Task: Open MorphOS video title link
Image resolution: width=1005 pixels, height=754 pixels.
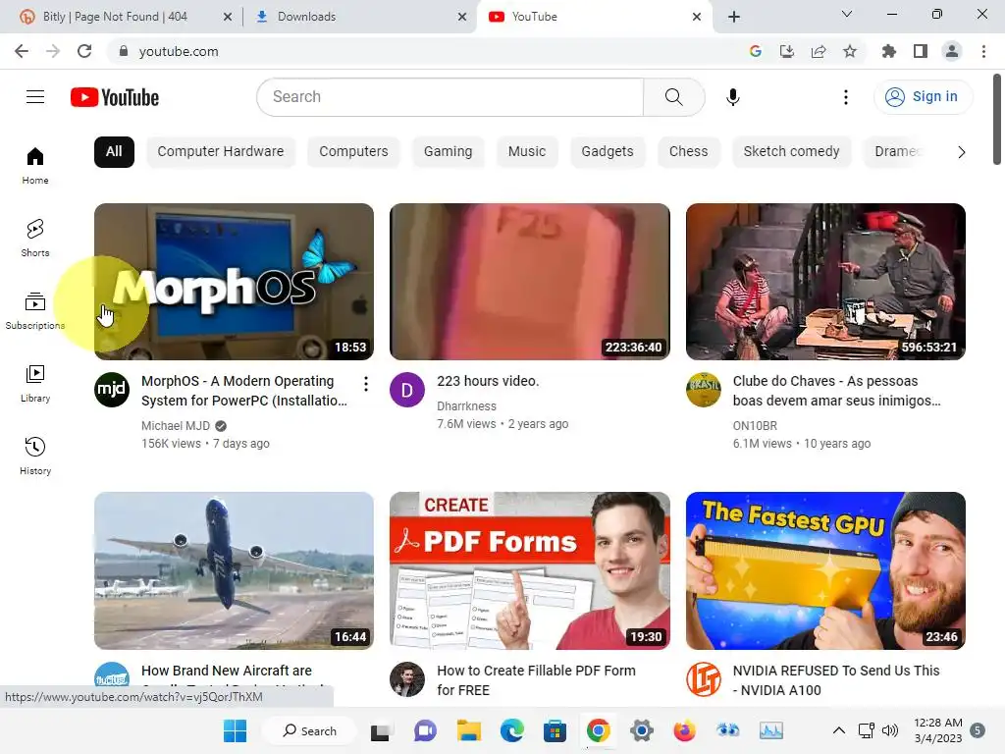Action: click(x=244, y=391)
